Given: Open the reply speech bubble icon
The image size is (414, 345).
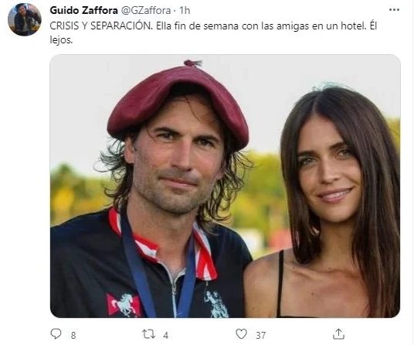Looking at the screenshot, I should 56,333.
